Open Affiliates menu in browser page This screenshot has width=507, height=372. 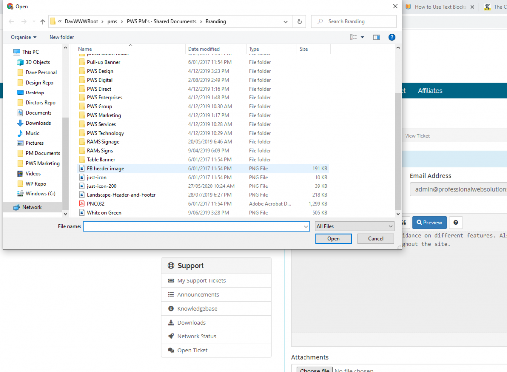pos(430,91)
